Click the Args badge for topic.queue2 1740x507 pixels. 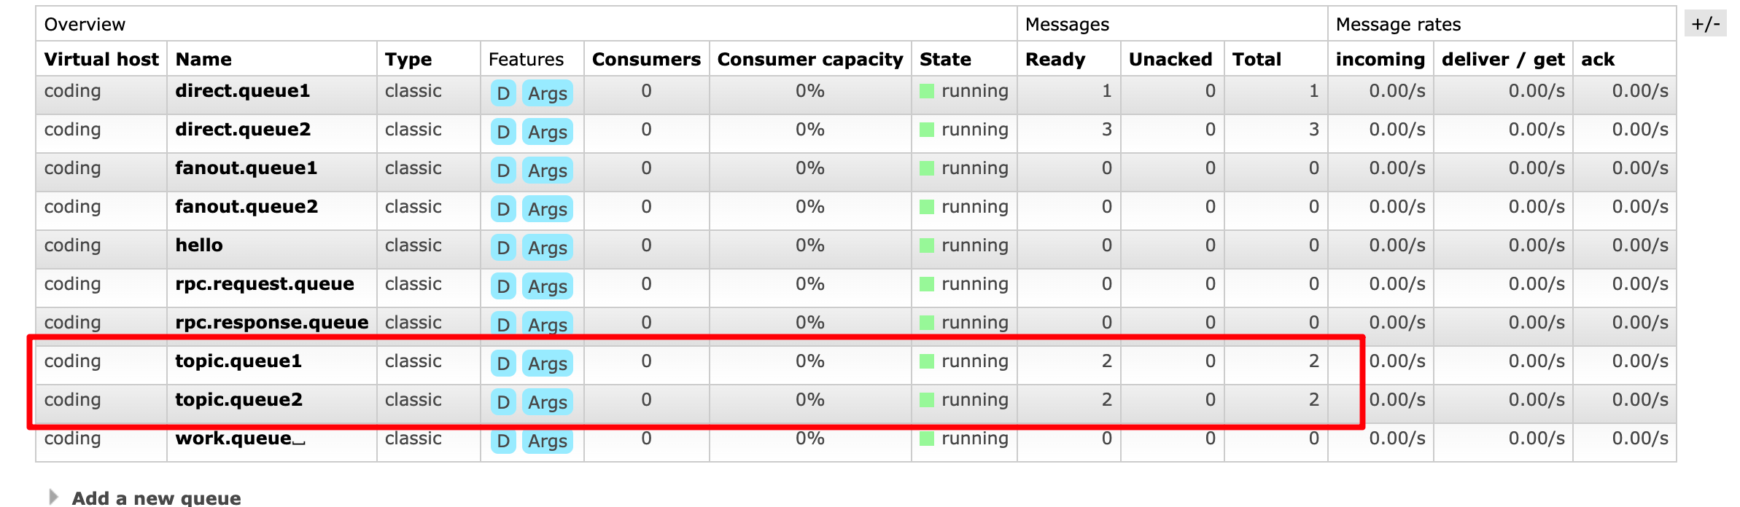[x=547, y=402]
